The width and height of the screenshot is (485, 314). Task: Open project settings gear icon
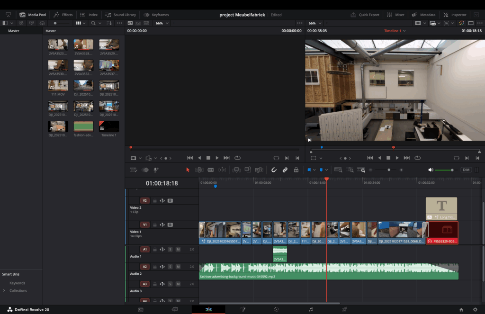(475, 310)
